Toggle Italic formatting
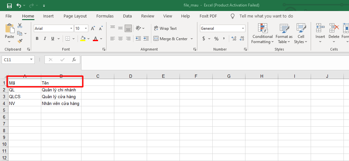Image resolution: width=349 pixels, height=161 pixels. pyautogui.click(x=45, y=39)
